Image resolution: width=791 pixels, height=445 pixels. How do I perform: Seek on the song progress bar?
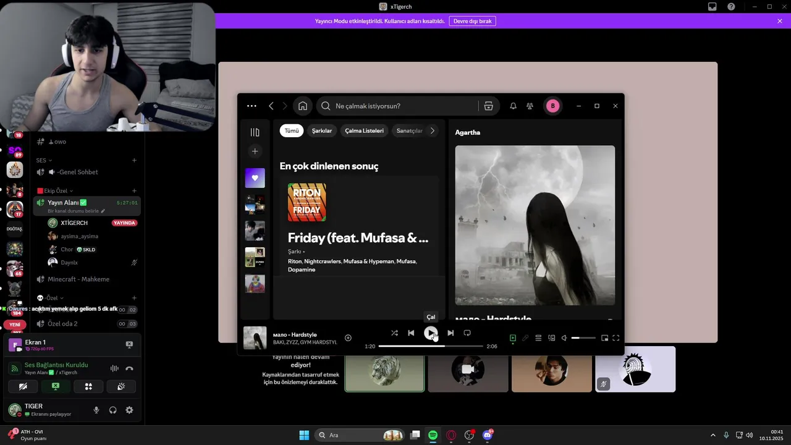pyautogui.click(x=431, y=346)
